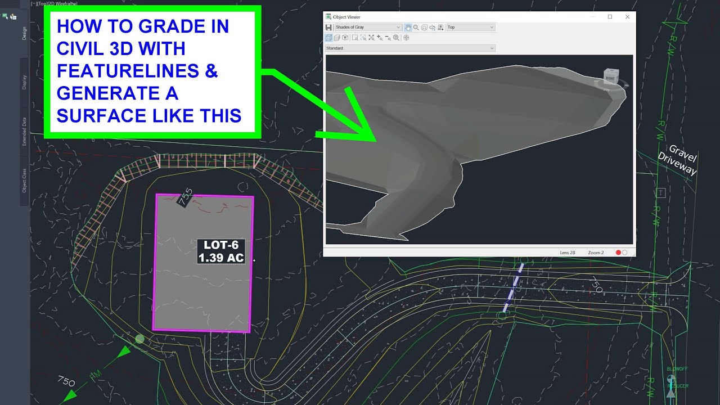The height and width of the screenshot is (405, 720).
Task: Click the ViewCube RIGHT face
Action: pyautogui.click(x=611, y=77)
